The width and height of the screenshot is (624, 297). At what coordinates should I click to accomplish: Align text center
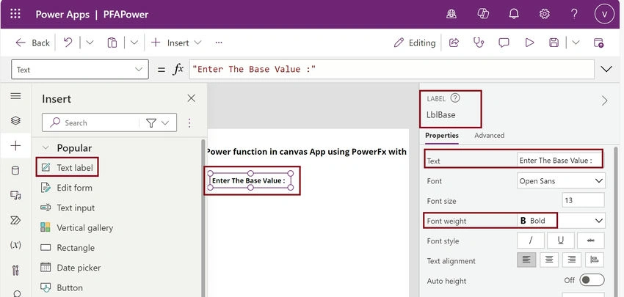[549, 260]
